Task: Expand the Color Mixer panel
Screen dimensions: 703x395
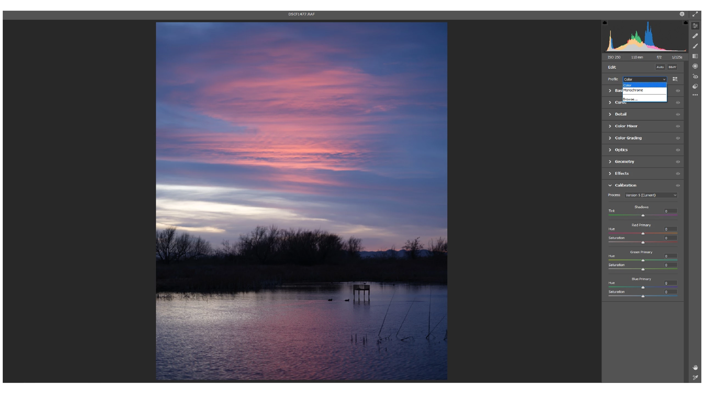Action: pyautogui.click(x=626, y=126)
